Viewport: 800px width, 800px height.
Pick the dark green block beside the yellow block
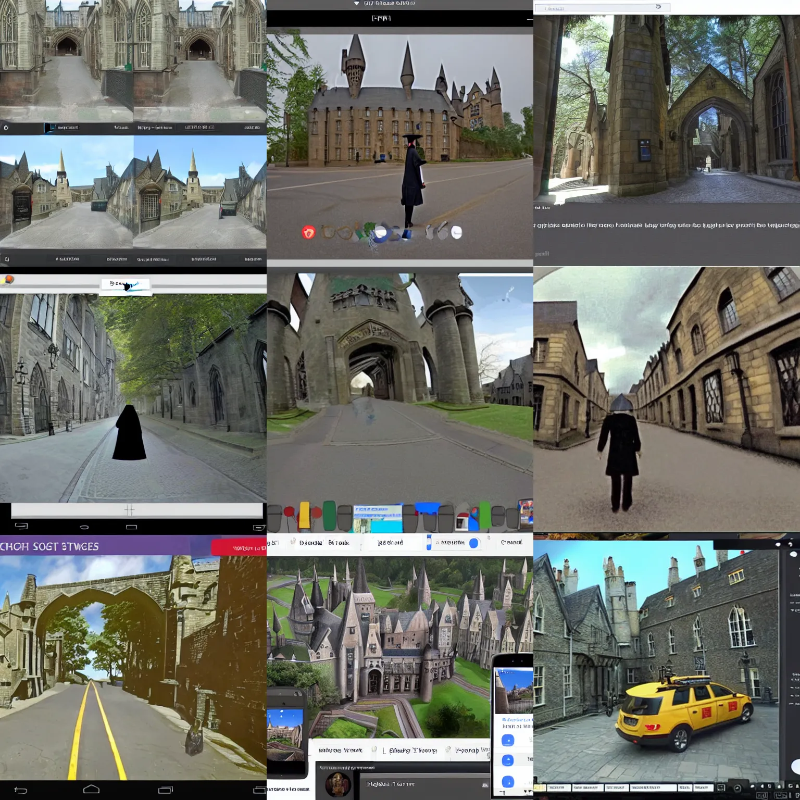pos(329,515)
